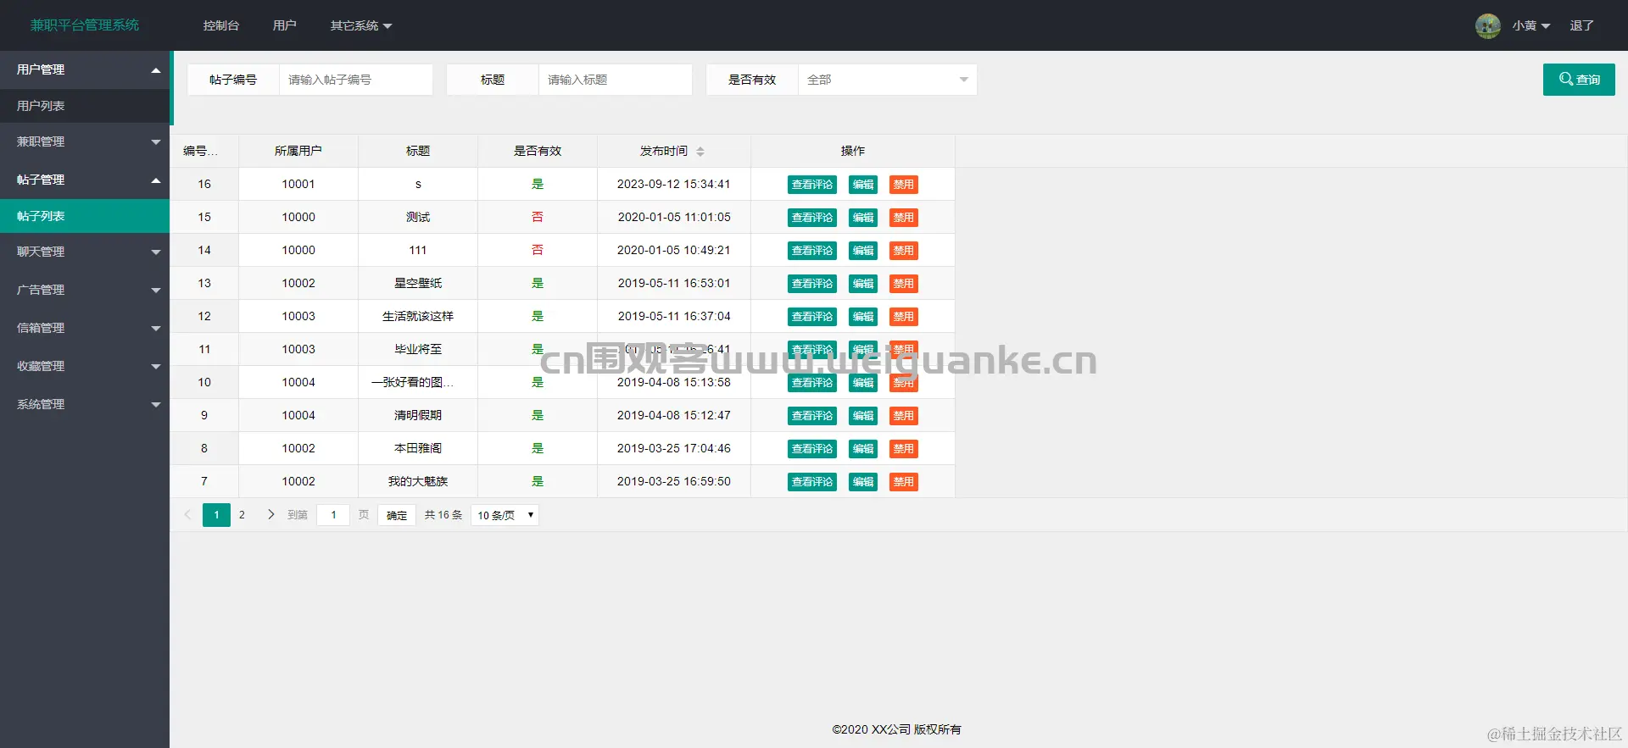
Task: Click the 毕业将至 title cell
Action: tap(418, 349)
